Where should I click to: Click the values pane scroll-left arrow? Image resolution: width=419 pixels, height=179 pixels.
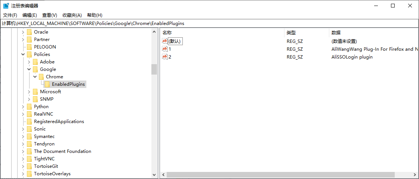[x=163, y=175]
